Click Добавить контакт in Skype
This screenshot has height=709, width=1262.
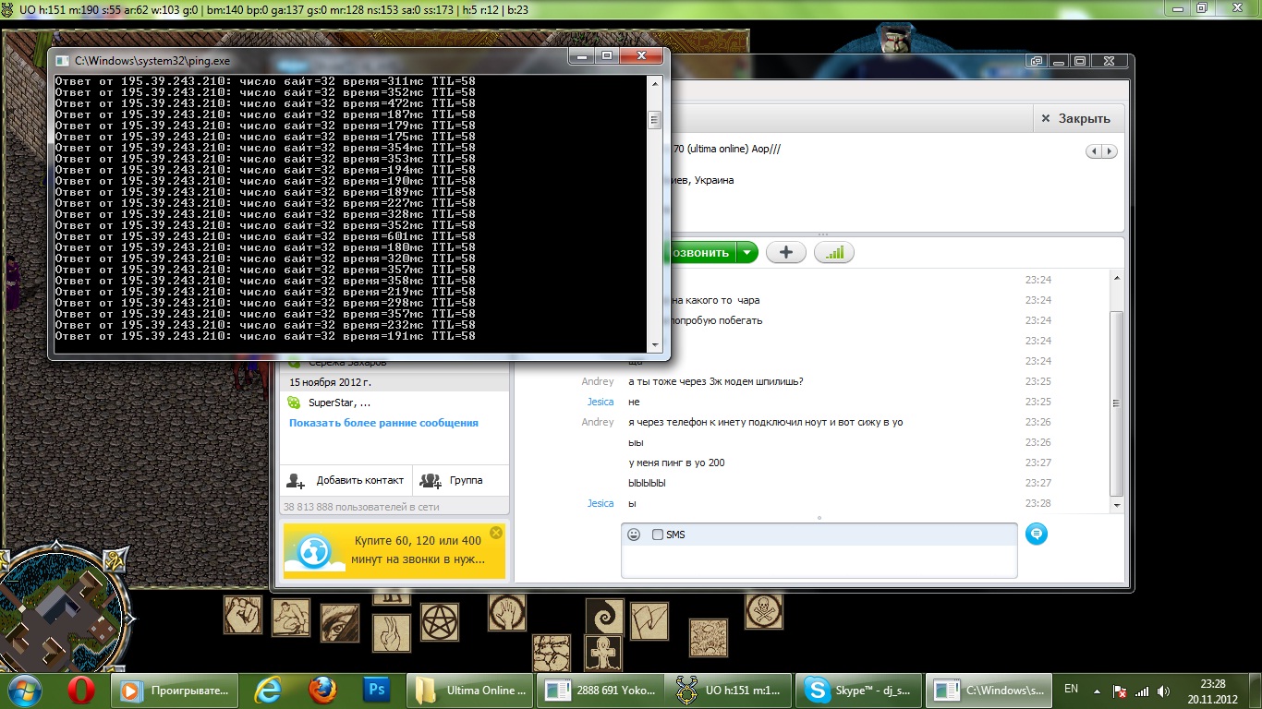(x=346, y=480)
